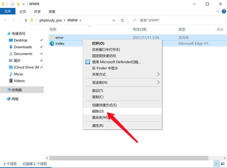
Task: Scan with Microsoft Defender entry
Action: (x=122, y=62)
